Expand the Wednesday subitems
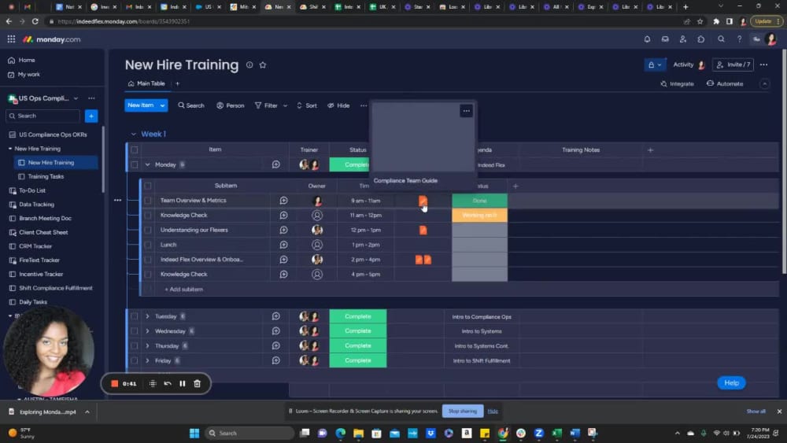 tap(148, 331)
